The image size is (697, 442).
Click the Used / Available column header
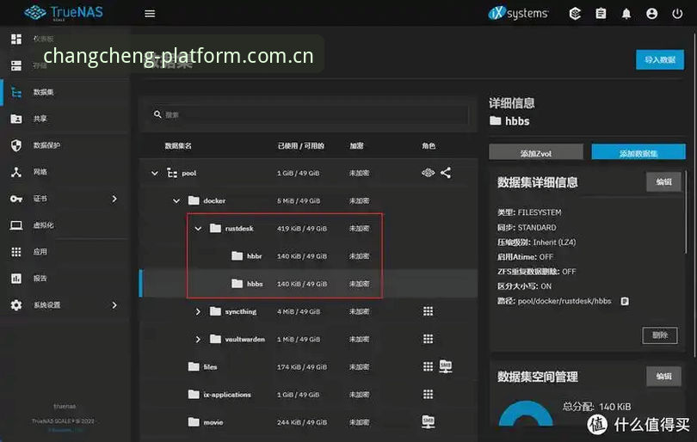pos(301,145)
